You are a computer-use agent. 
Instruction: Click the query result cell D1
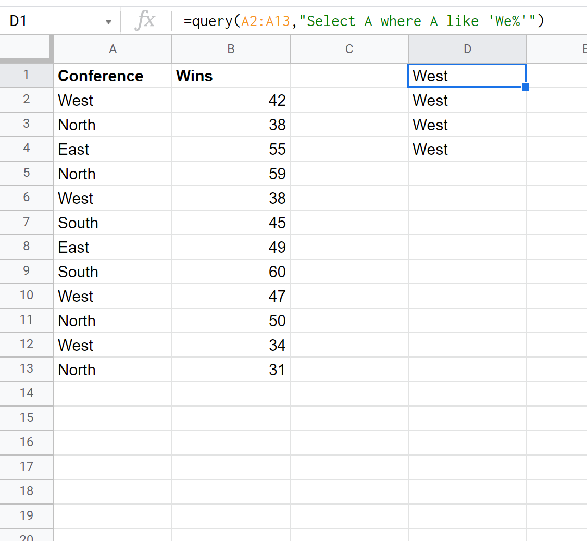[x=467, y=76]
